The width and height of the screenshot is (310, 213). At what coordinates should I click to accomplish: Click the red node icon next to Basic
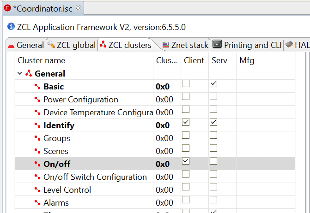click(x=37, y=86)
